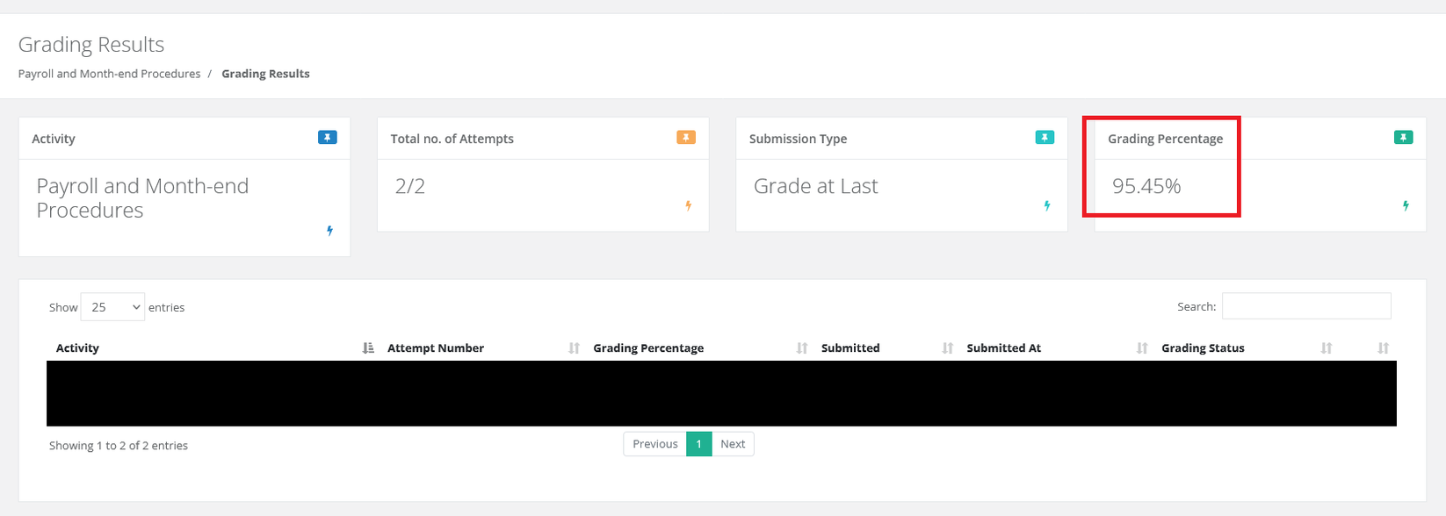Click inside the Search field
Image resolution: width=1446 pixels, height=516 pixels.
coord(1306,305)
